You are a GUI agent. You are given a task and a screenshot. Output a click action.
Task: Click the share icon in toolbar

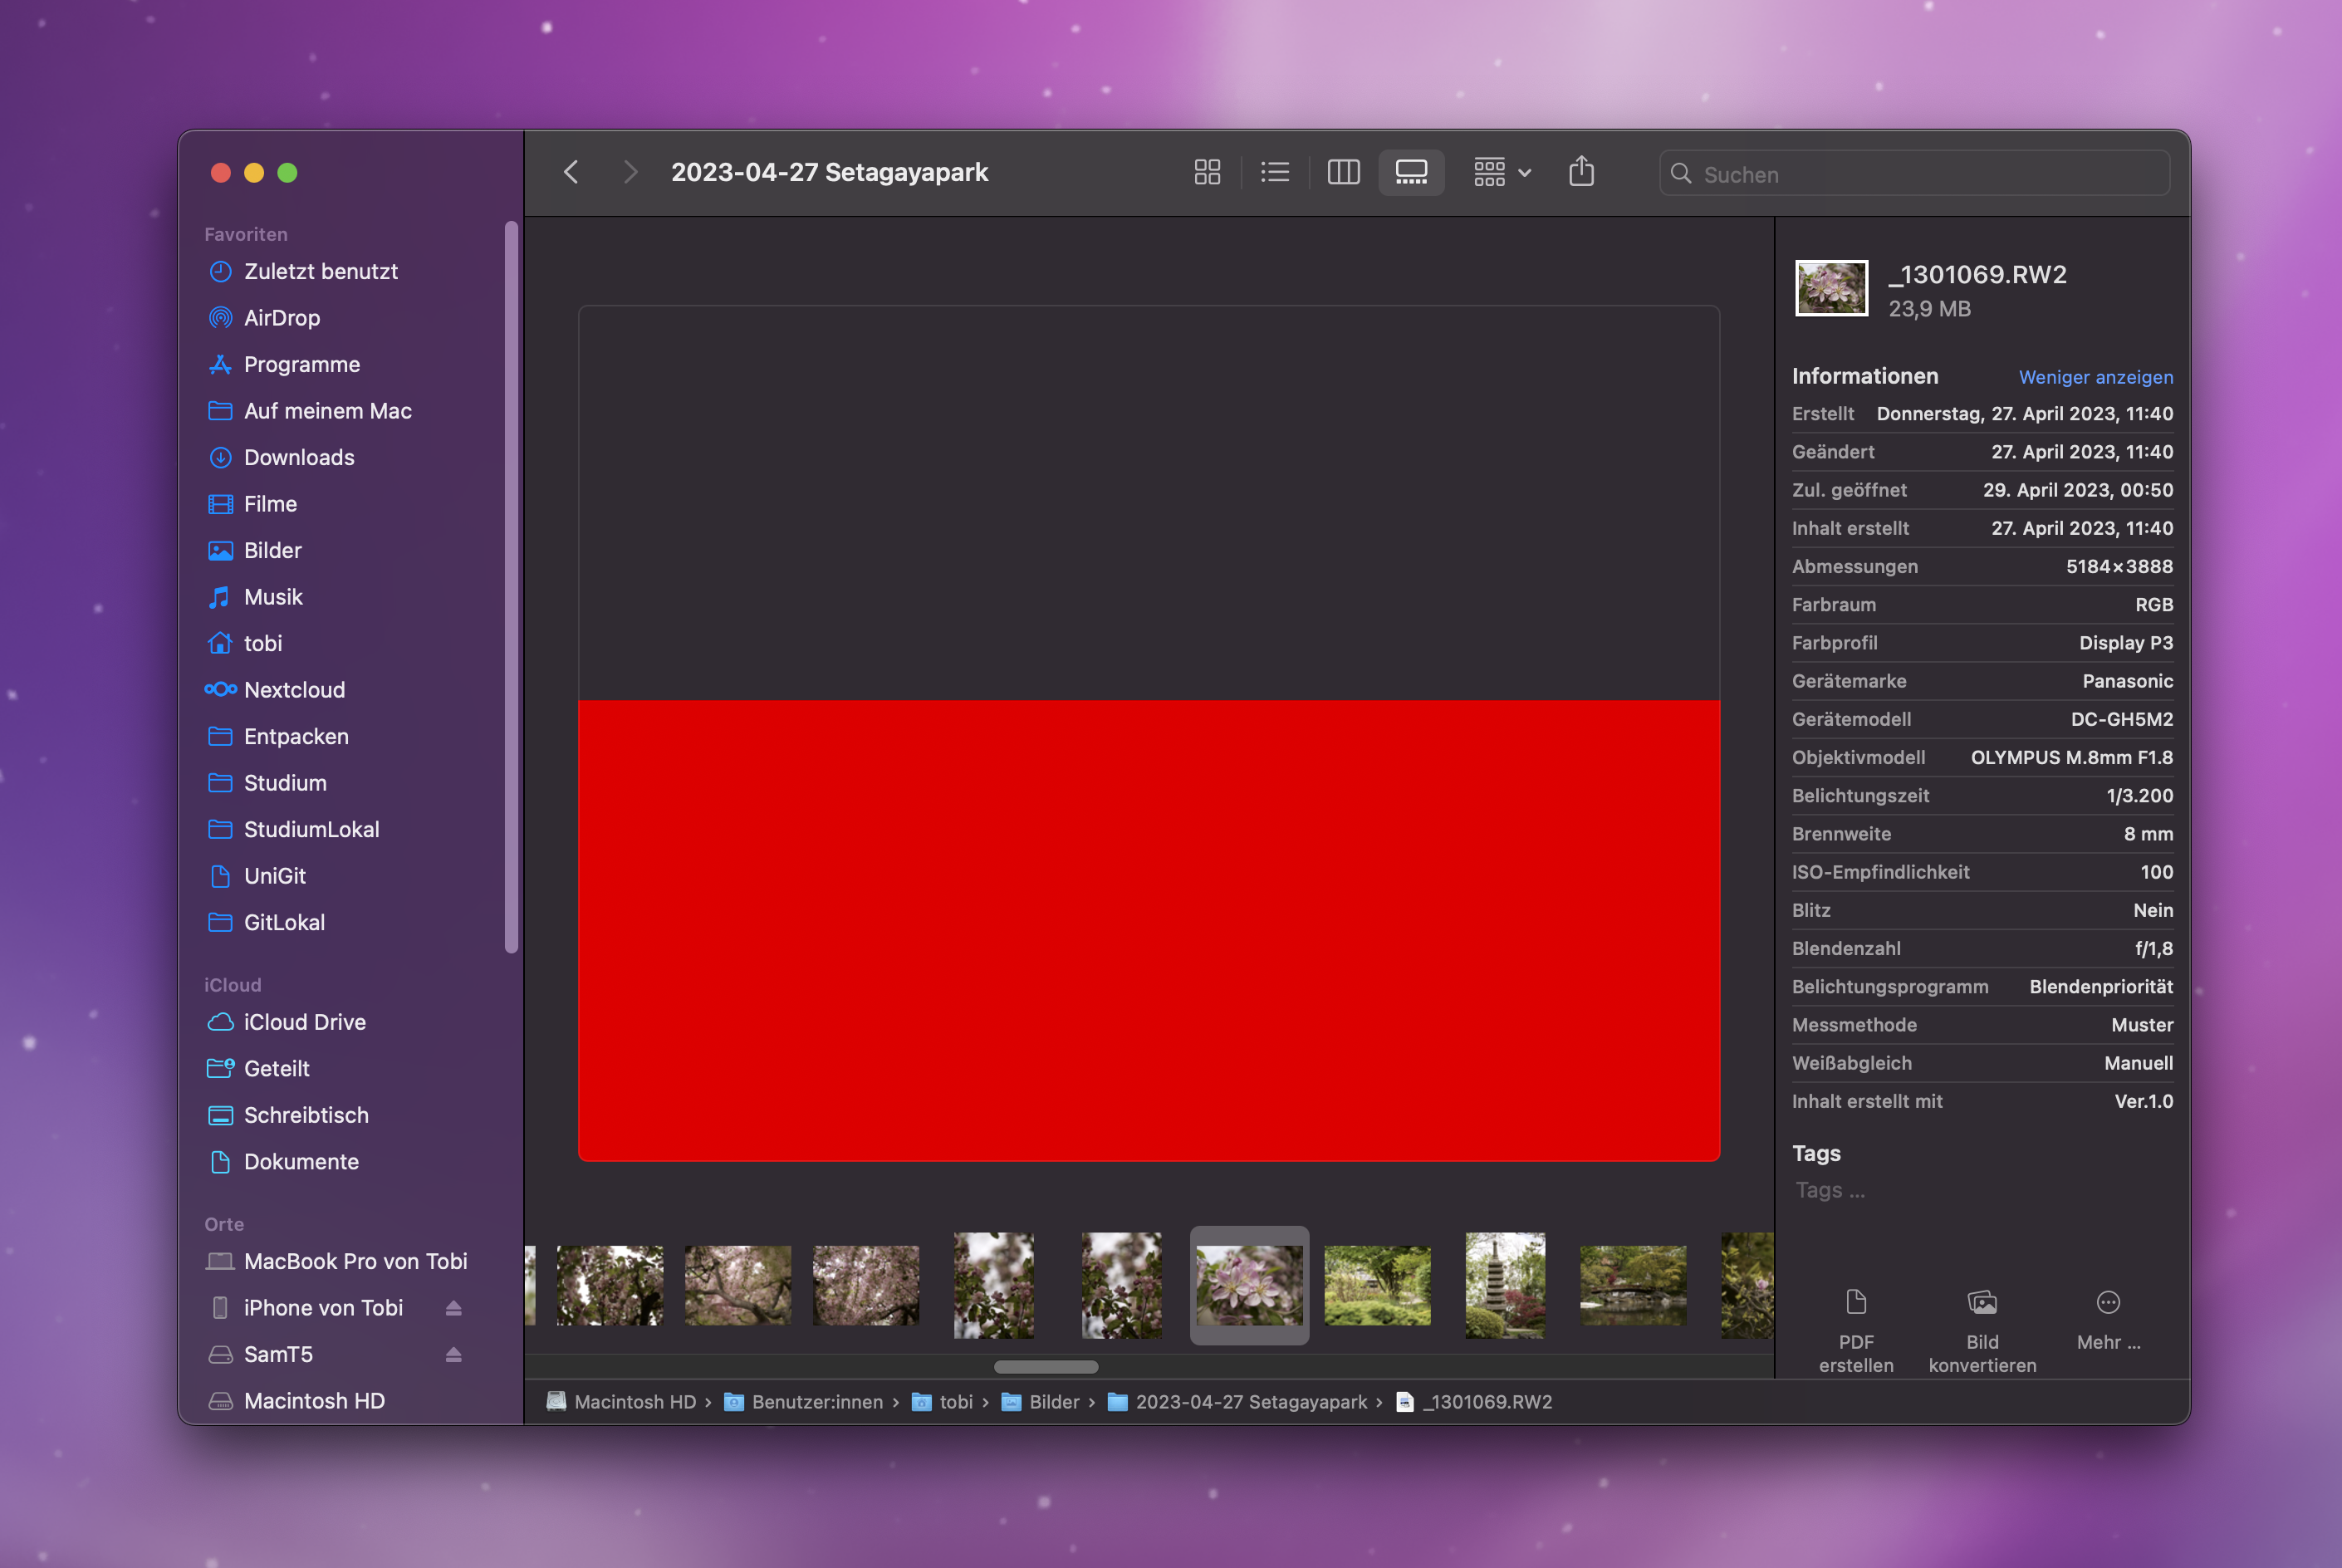pyautogui.click(x=1581, y=173)
